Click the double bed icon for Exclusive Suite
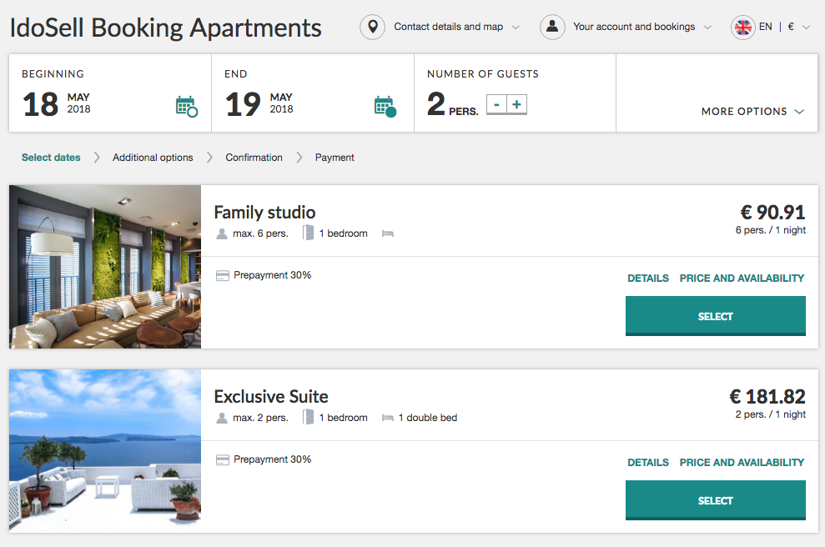Image resolution: width=825 pixels, height=547 pixels. [388, 418]
